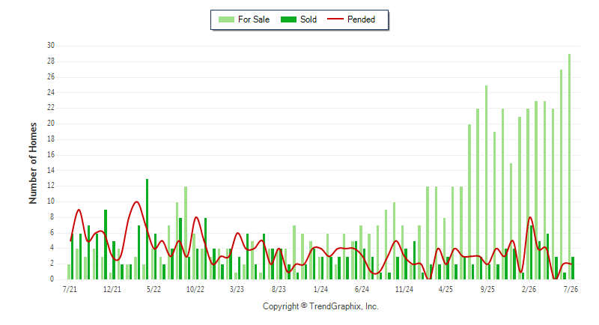The width and height of the screenshot is (599, 325).
Task: Click the 2/26 x-axis label
Action: click(529, 289)
